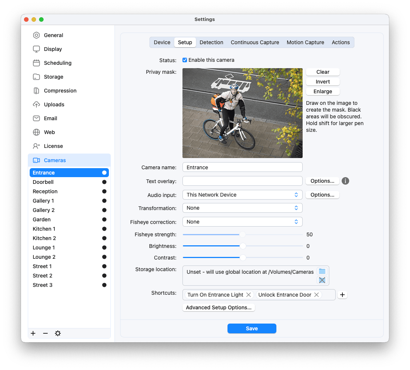
Task: Open the Transformation dropdown
Action: click(x=242, y=208)
